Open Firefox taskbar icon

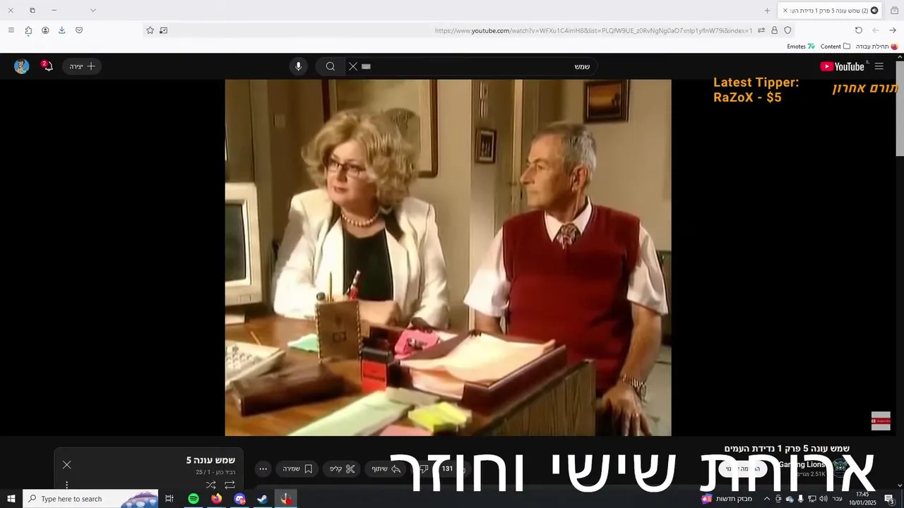(216, 499)
